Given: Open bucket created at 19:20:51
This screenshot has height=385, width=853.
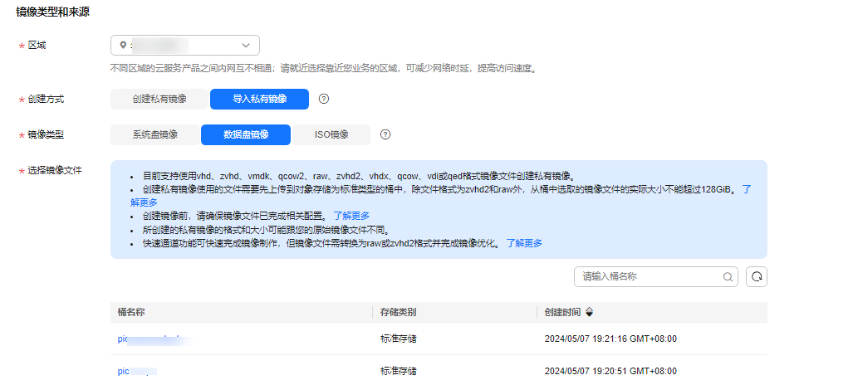Looking at the screenshot, I should click(137, 372).
